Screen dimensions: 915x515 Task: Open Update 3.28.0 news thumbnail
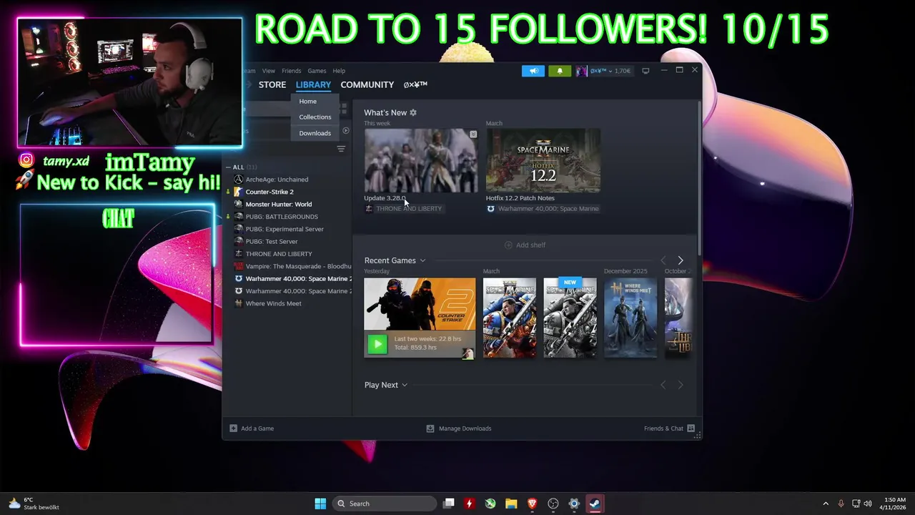421,161
